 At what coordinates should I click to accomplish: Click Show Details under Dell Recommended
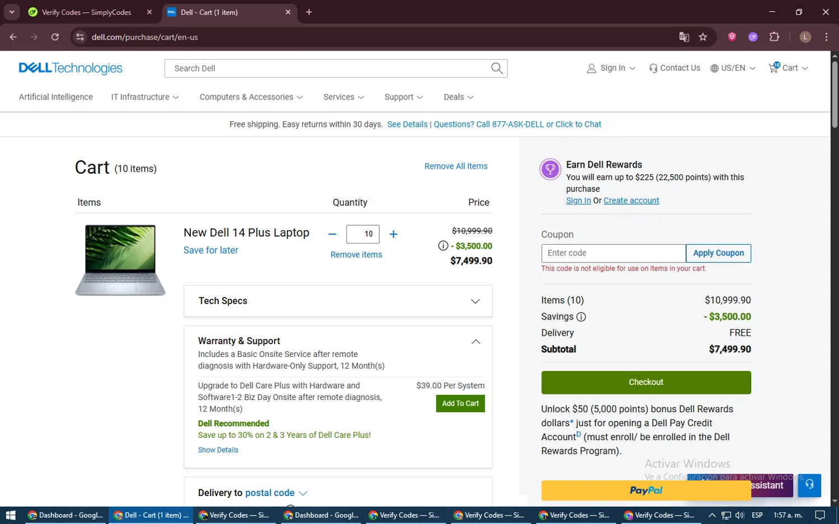[218, 450]
